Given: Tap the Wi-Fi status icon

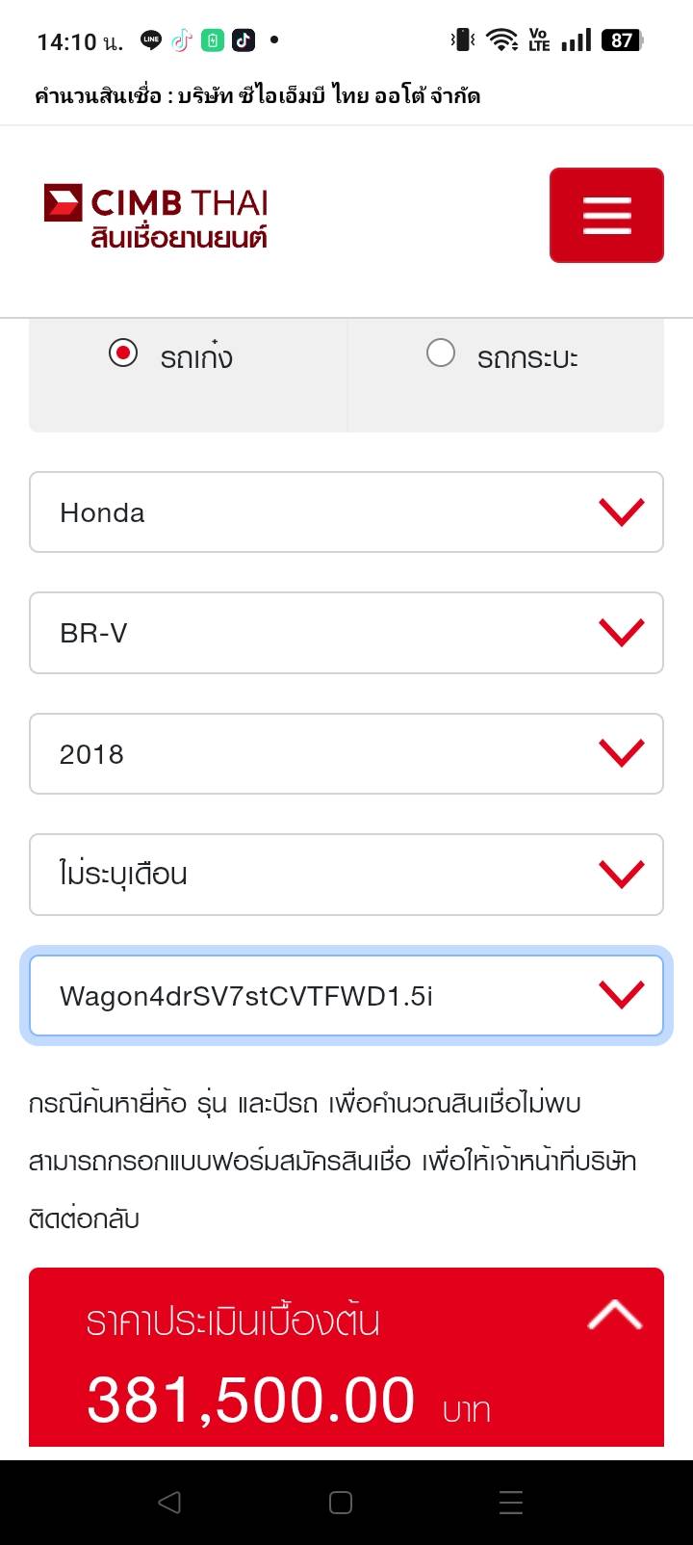Looking at the screenshot, I should 500,40.
